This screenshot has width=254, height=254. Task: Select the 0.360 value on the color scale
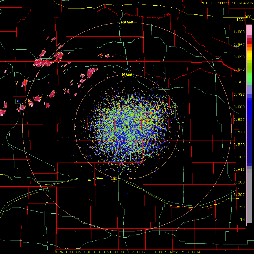pos(239,182)
